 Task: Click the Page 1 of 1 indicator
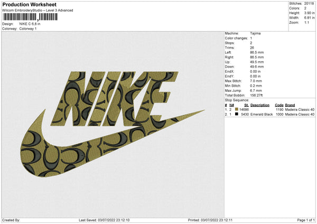click(306, 220)
